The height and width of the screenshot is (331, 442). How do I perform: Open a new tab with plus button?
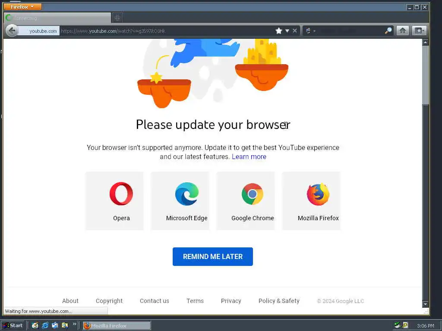[x=117, y=18]
